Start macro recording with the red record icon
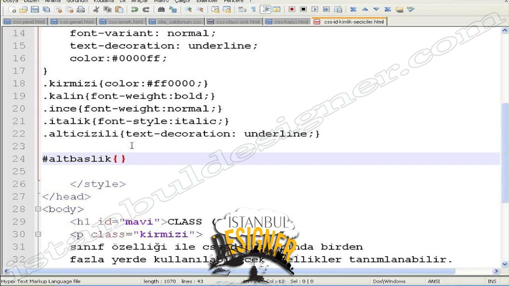The height and width of the screenshot is (286, 509). pyautogui.click(x=292, y=9)
